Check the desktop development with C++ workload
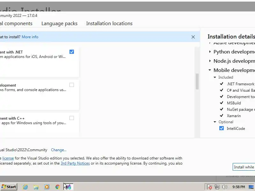The width and height of the screenshot is (255, 191). 72,118
